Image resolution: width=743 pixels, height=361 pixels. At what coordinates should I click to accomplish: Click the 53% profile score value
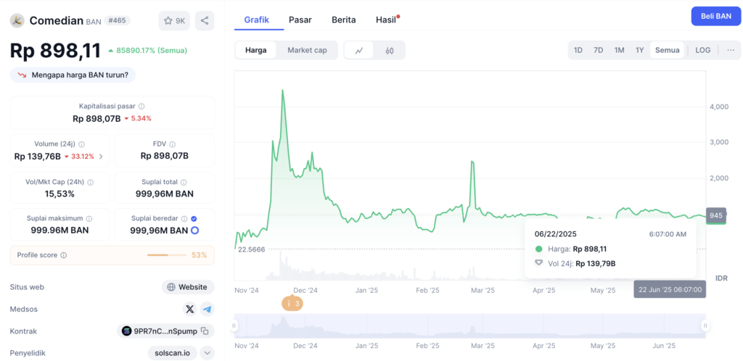pos(199,255)
